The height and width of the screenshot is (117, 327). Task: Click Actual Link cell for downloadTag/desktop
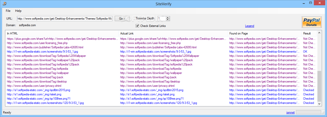150,82
